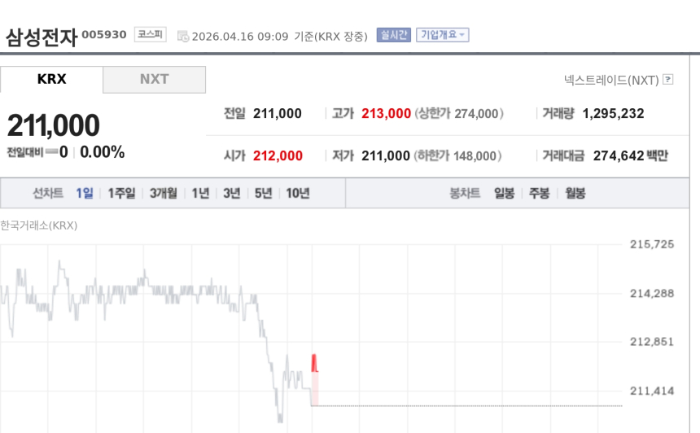Click the red price candle on chart
This screenshot has height=433, width=700.
pyautogui.click(x=314, y=364)
